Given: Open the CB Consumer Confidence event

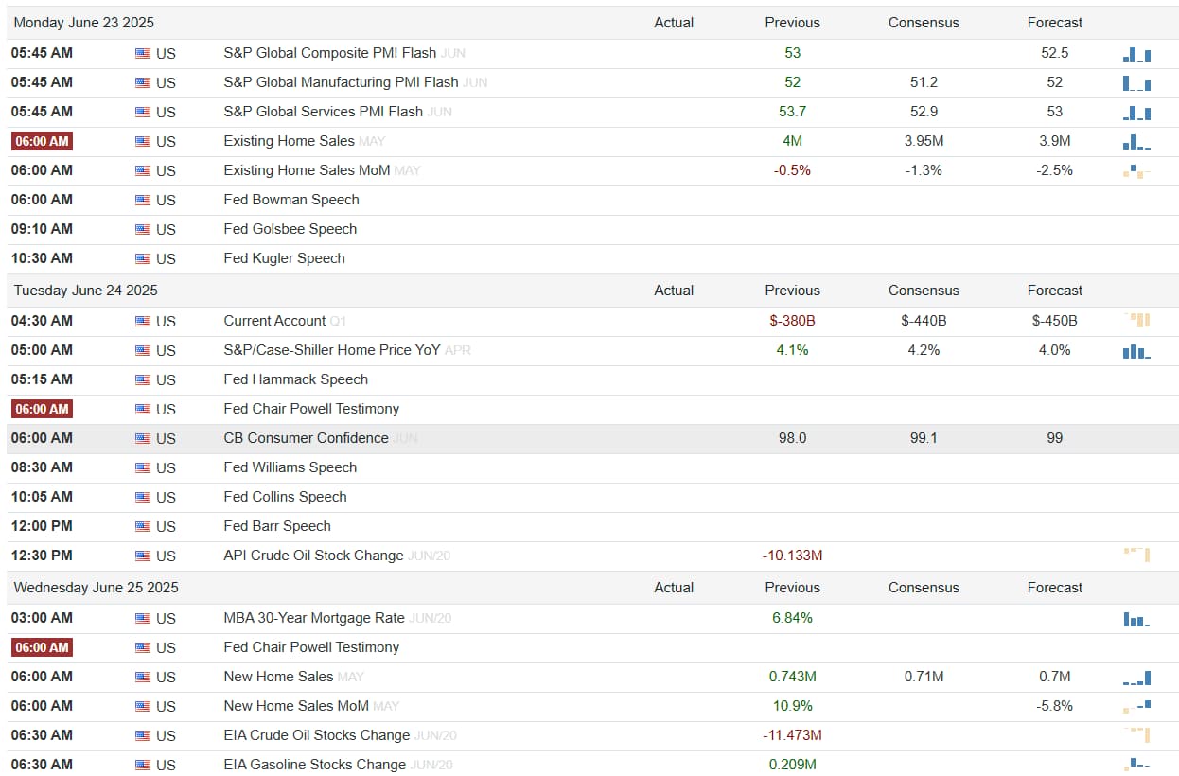Looking at the screenshot, I should click(x=306, y=438).
